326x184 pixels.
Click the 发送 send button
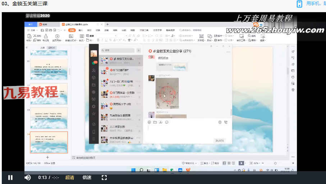pos(219,140)
